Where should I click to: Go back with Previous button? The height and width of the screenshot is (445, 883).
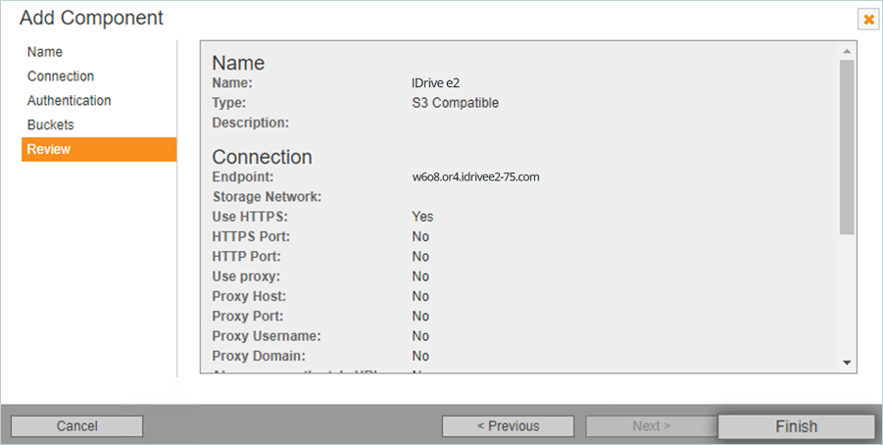click(x=508, y=426)
